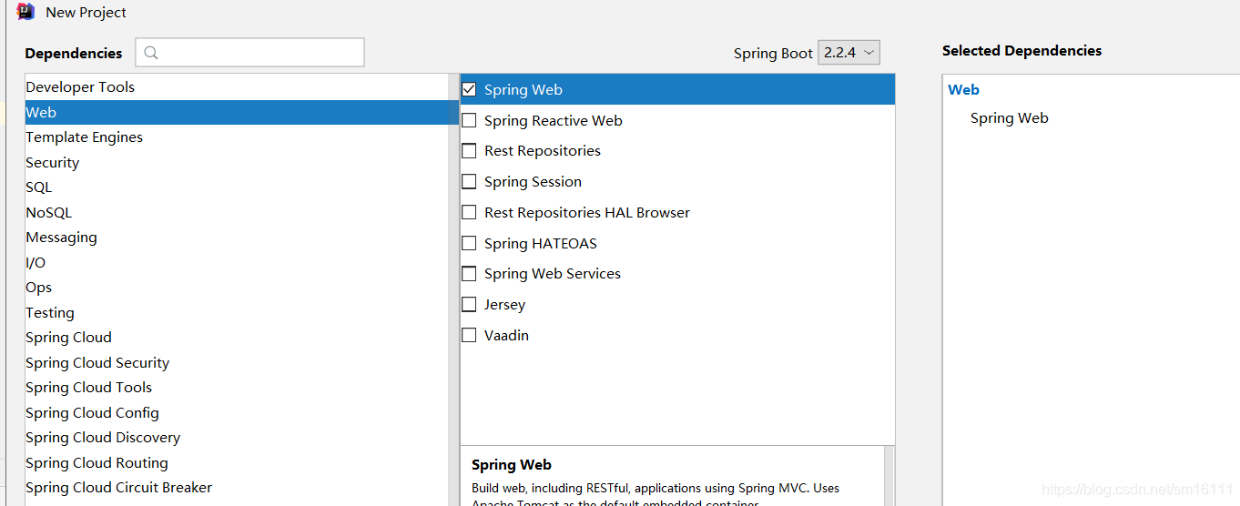This screenshot has width=1240, height=506.
Task: Select the Ops category
Action: click(x=237, y=288)
